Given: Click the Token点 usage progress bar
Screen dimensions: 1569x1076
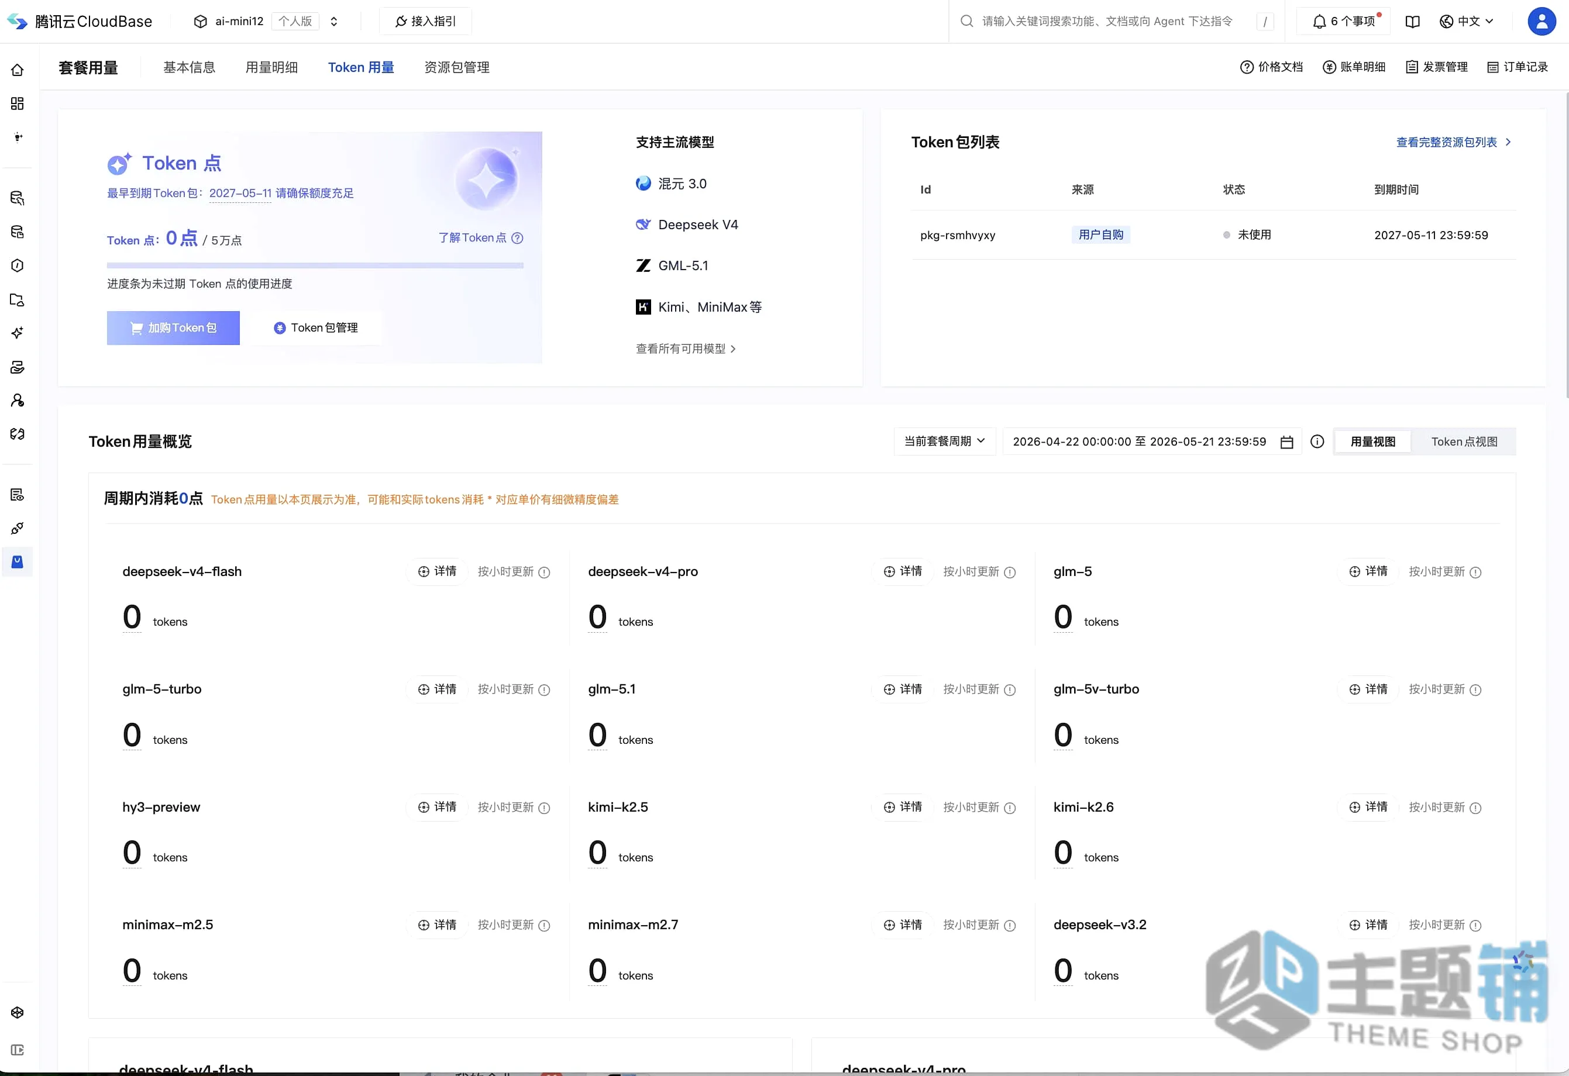Looking at the screenshot, I should 315,266.
